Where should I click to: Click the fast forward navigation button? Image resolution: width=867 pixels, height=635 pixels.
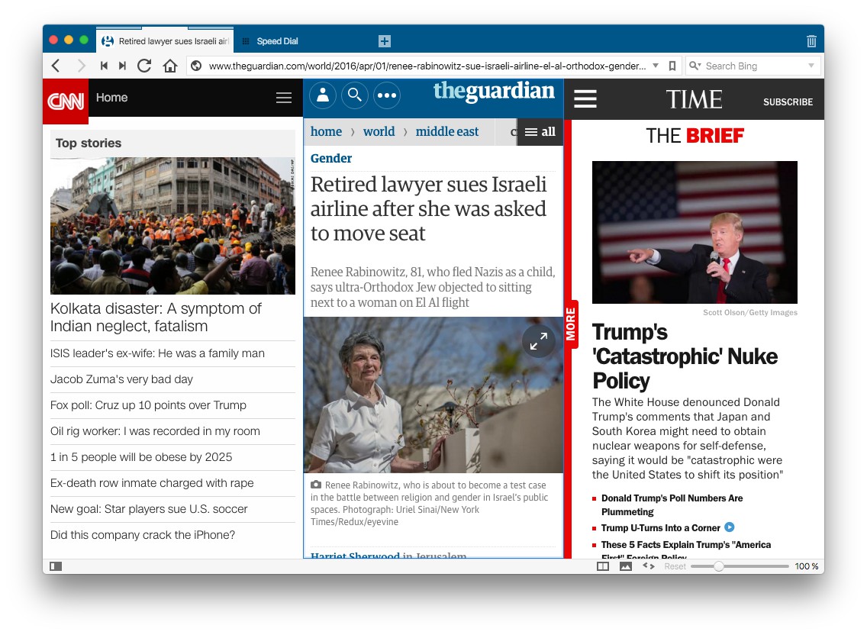pos(122,66)
